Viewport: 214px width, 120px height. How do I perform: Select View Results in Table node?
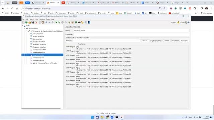point(39,50)
